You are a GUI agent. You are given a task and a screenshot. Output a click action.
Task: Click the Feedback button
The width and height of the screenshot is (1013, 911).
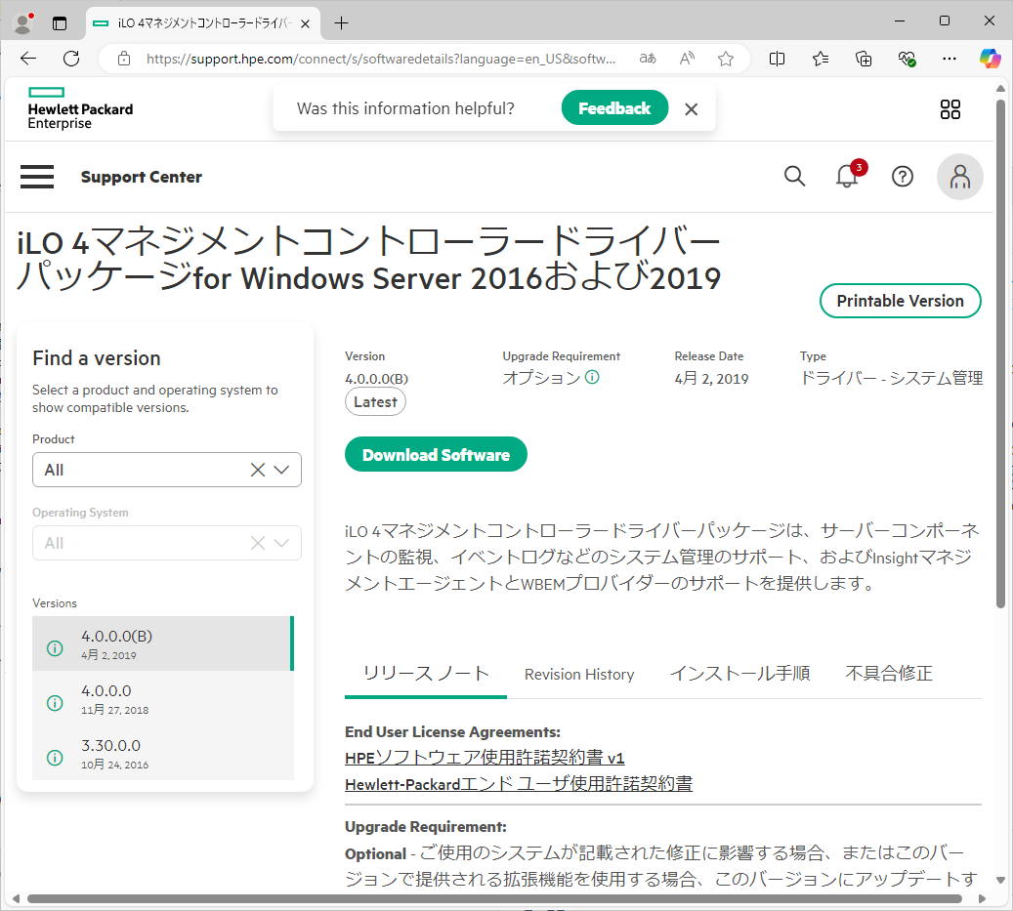[614, 107]
